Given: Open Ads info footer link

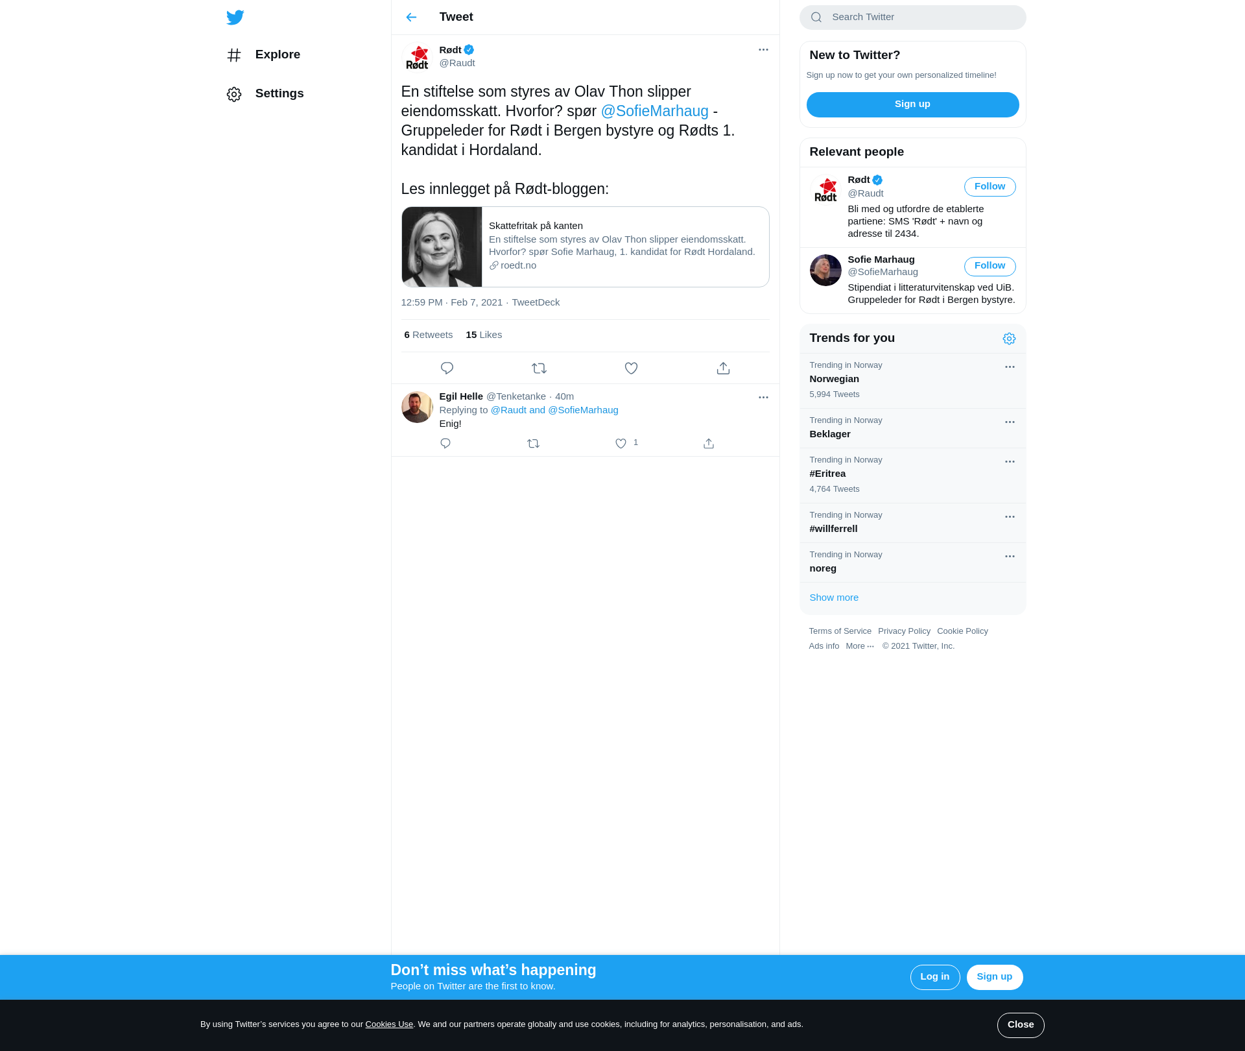Looking at the screenshot, I should pyautogui.click(x=824, y=646).
